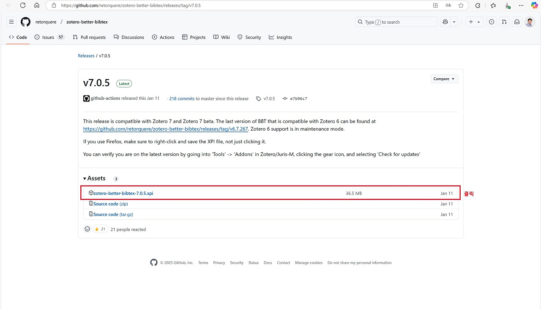
Task: Add this page to favorites with the star
Action: pos(461,5)
